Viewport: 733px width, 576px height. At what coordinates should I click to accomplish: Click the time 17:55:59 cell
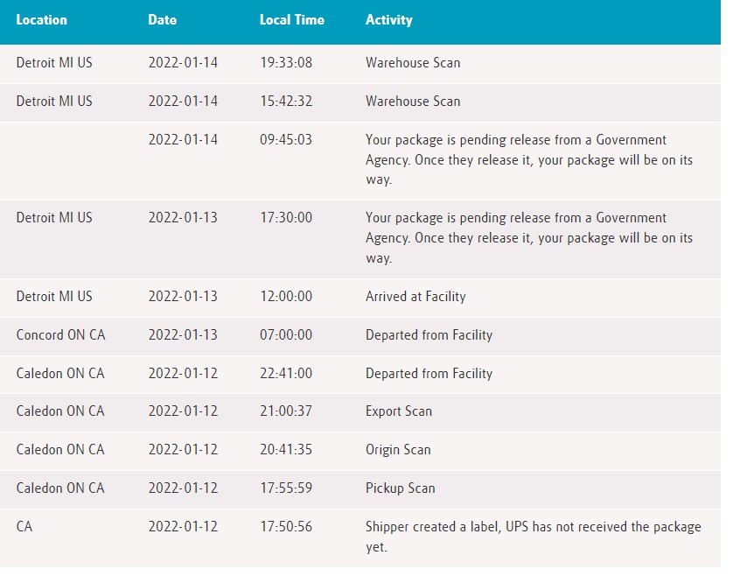286,488
